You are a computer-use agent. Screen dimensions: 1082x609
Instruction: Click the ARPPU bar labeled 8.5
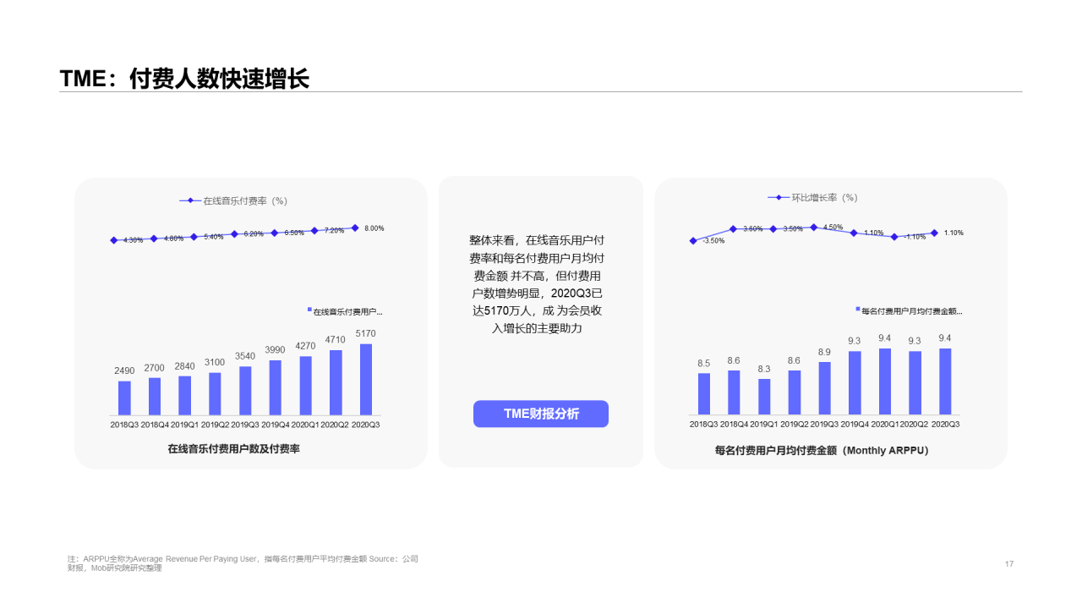704,394
